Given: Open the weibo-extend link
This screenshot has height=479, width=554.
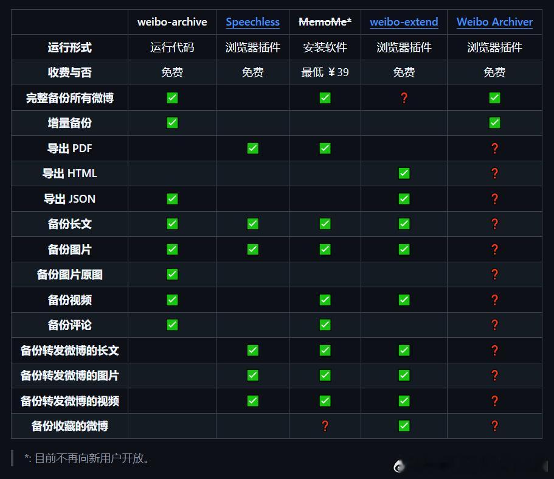Looking at the screenshot, I should point(404,22).
